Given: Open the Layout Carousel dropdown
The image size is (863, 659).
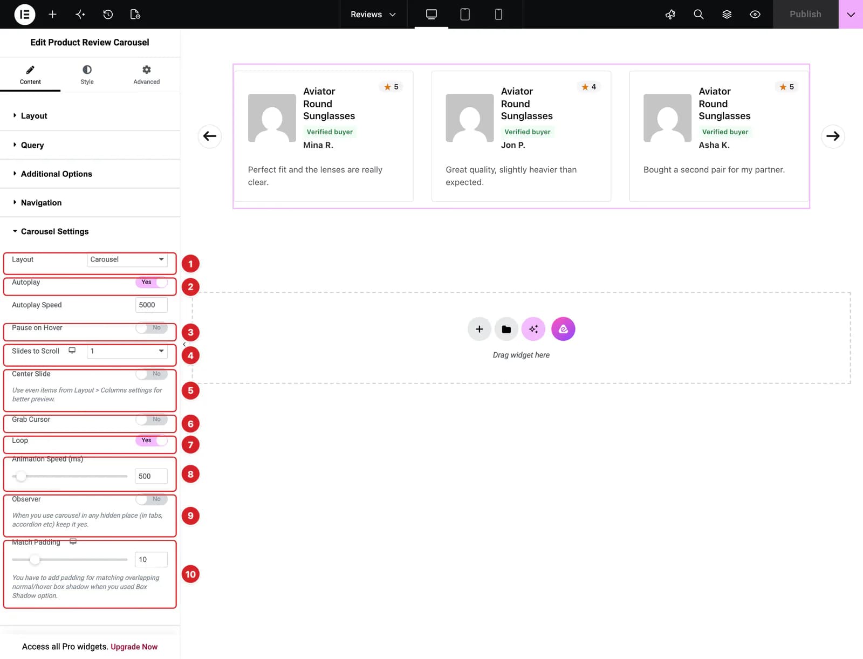Looking at the screenshot, I should coord(127,259).
